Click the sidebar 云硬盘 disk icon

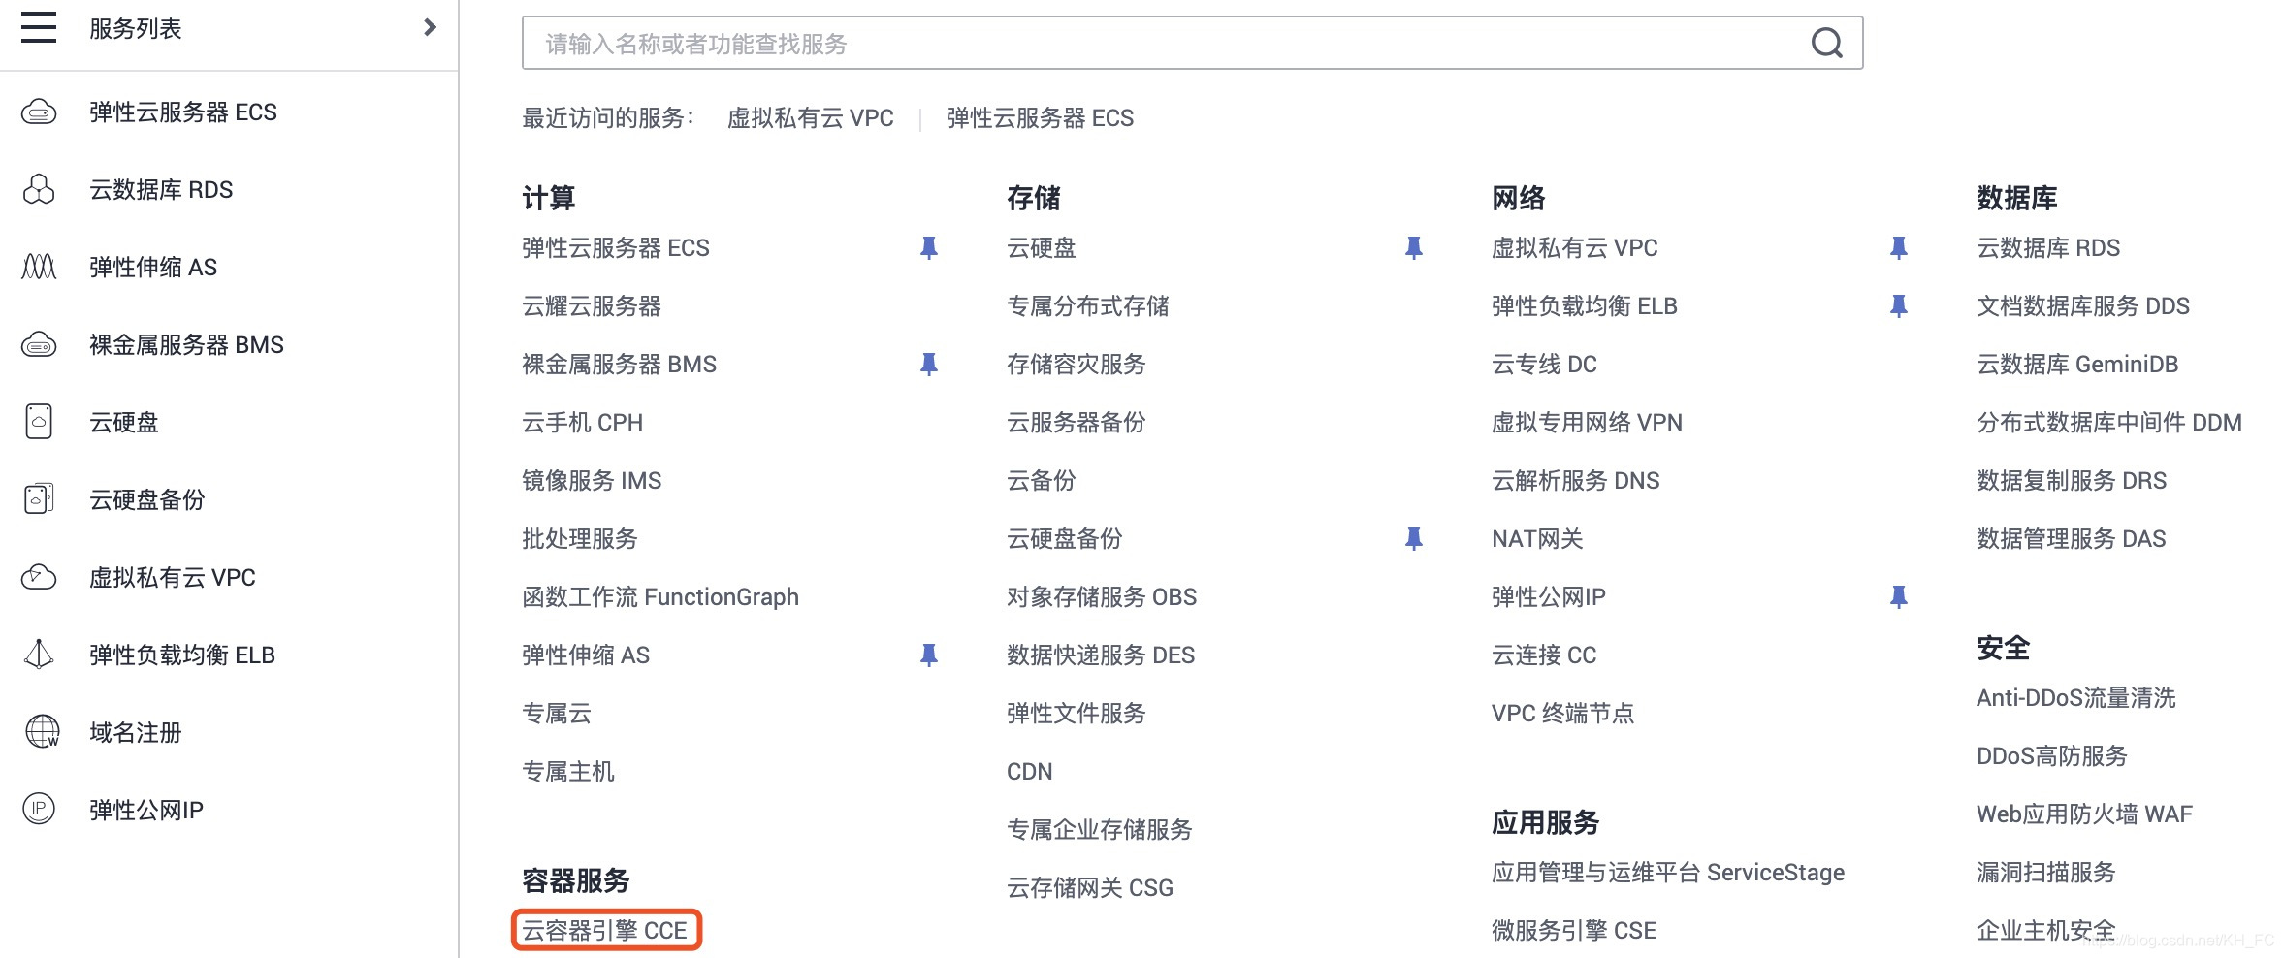tap(39, 422)
